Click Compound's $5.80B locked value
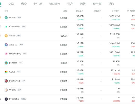 coord(80,25)
